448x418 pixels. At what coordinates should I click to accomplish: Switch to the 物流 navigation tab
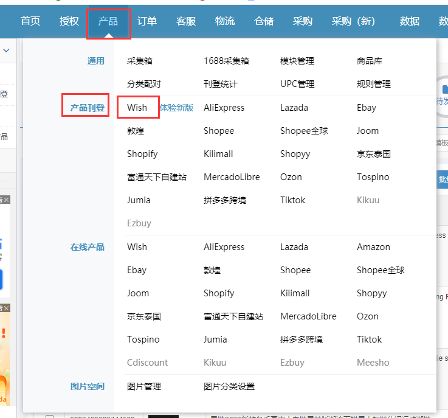(225, 21)
